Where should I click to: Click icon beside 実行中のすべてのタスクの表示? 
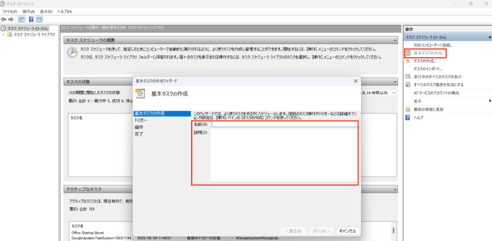point(408,76)
